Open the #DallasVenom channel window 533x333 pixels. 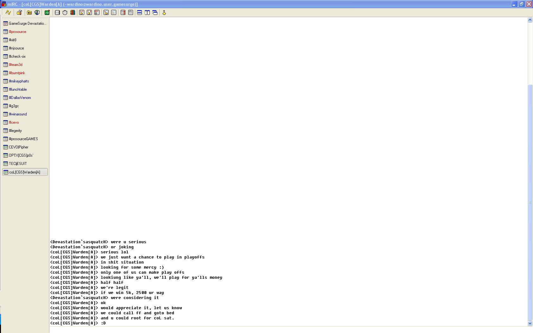(x=20, y=98)
